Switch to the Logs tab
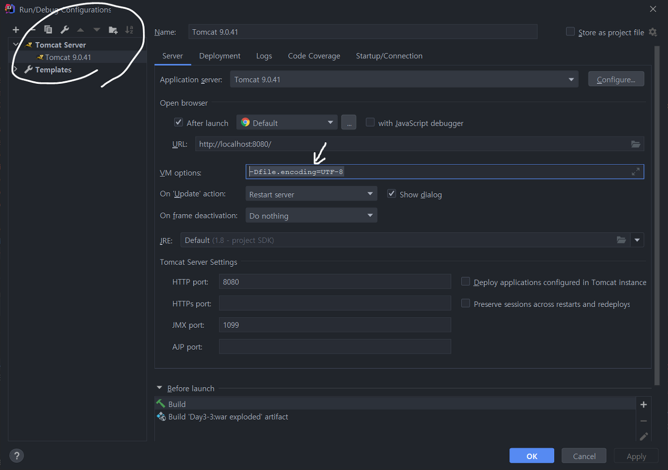 (x=264, y=56)
